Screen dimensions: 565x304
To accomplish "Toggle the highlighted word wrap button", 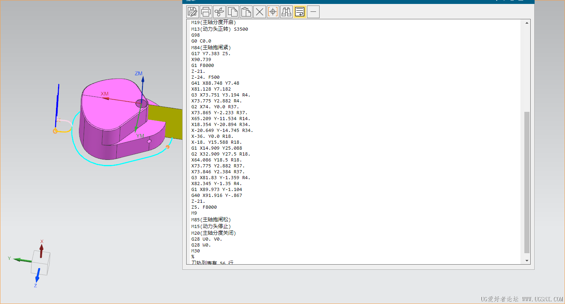I will (299, 12).
